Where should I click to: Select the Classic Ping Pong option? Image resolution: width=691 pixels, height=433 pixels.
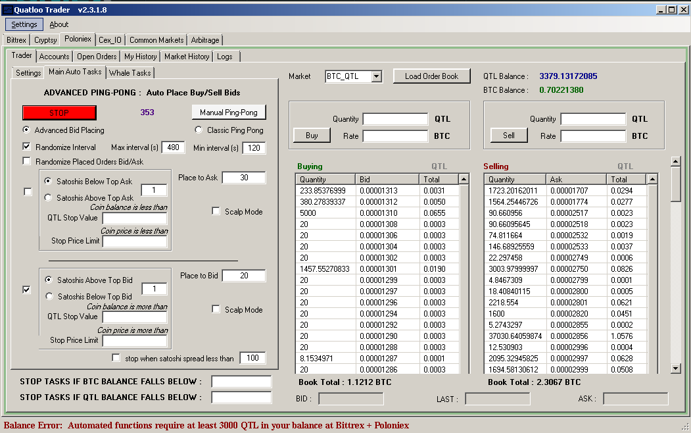[x=199, y=130]
